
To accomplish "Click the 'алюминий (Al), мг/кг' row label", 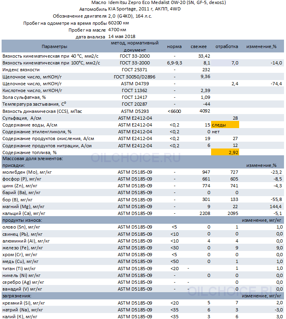I will click(x=26, y=241).
